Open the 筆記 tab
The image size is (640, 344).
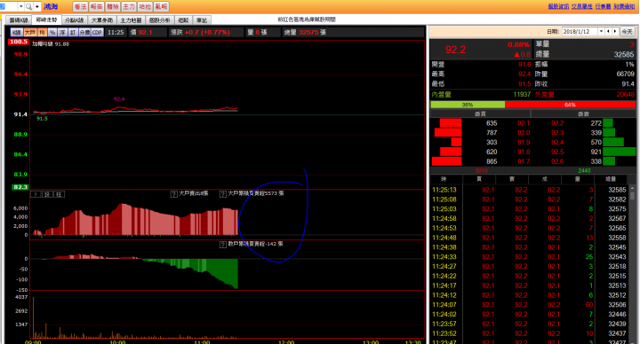[x=202, y=20]
